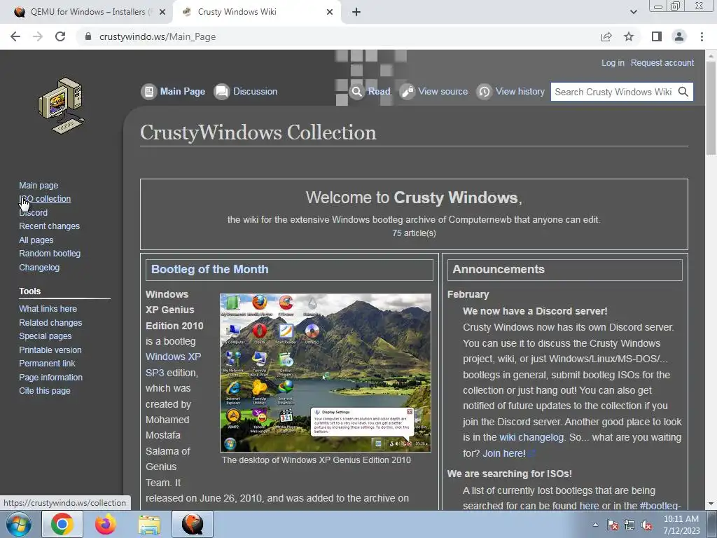Screen dimensions: 717x538
Task: Open the View history tab
Action: pyautogui.click(x=520, y=92)
